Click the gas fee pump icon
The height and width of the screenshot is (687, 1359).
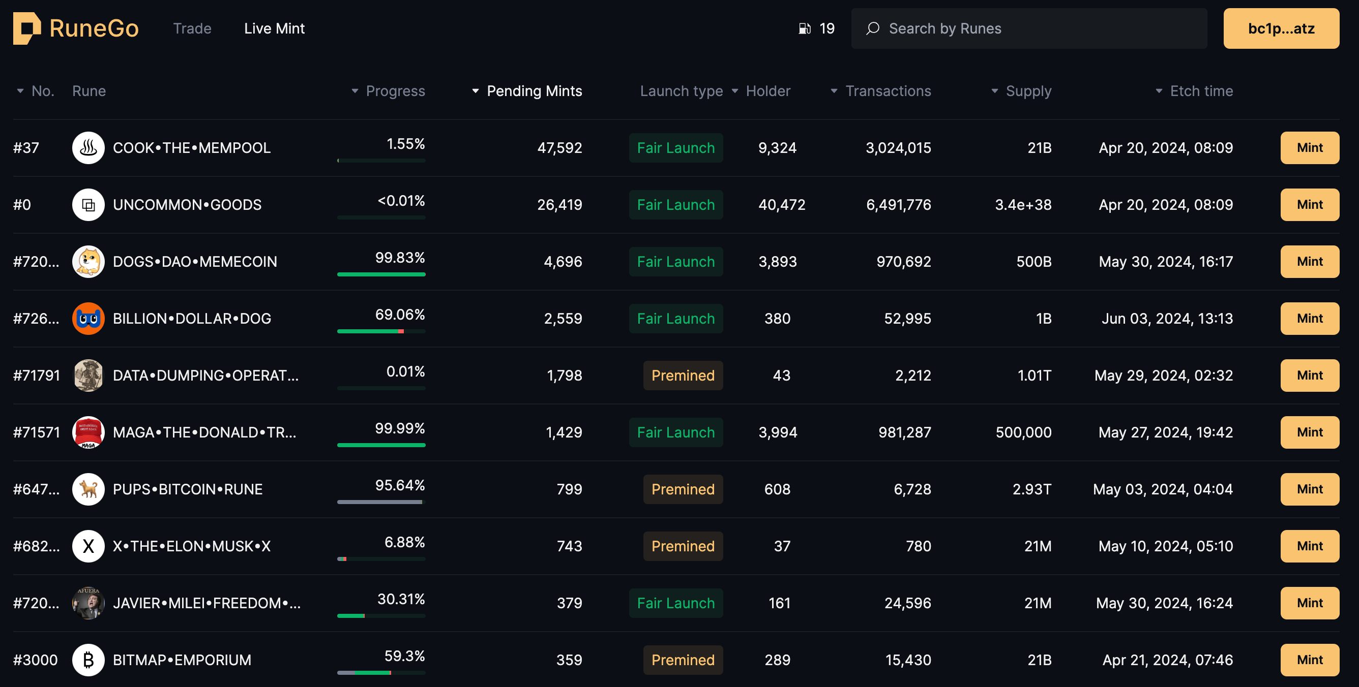(x=804, y=28)
